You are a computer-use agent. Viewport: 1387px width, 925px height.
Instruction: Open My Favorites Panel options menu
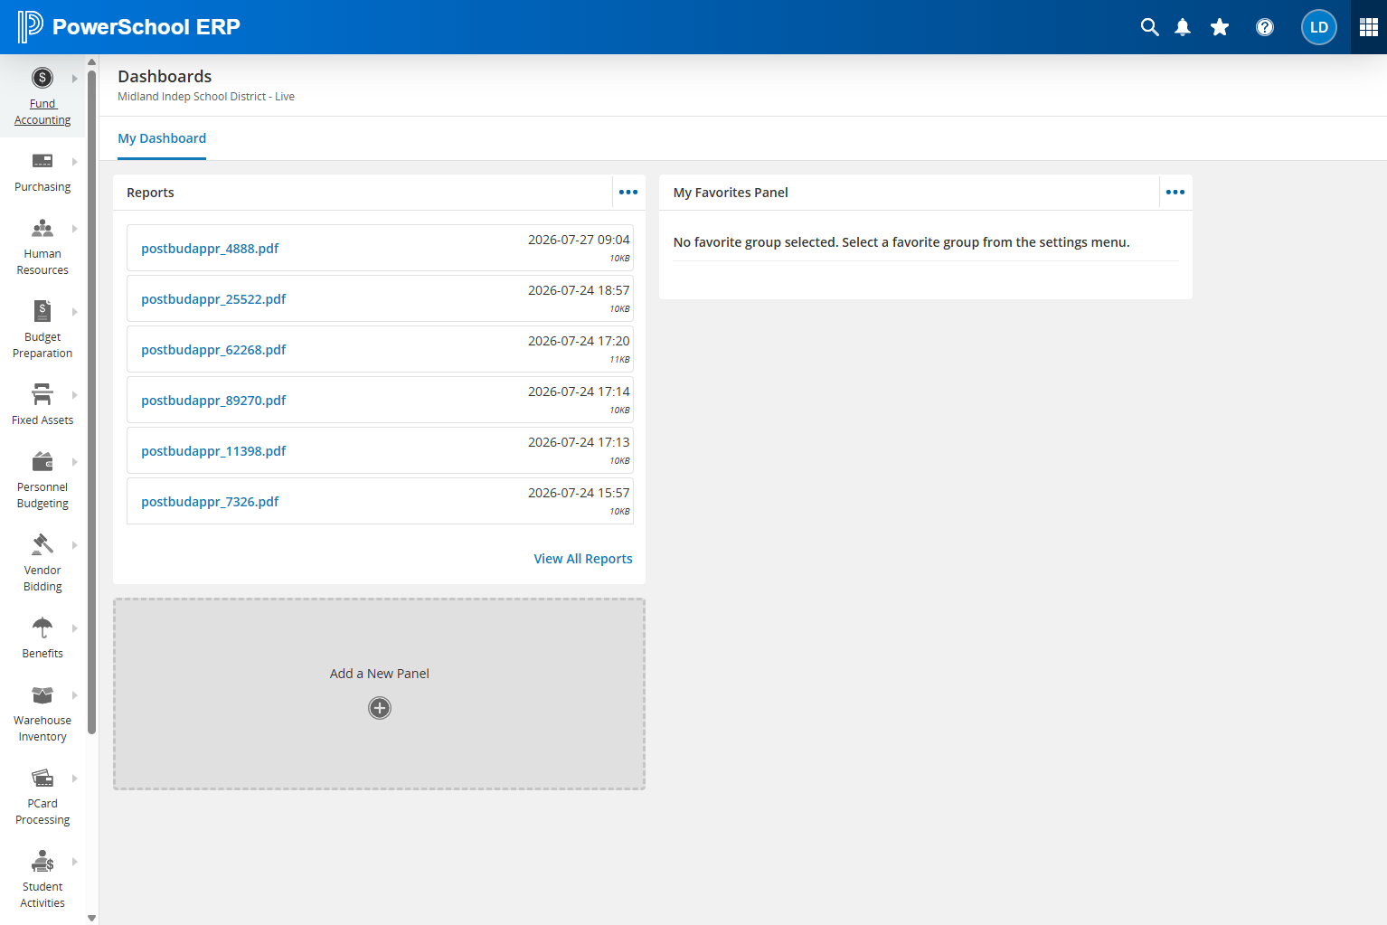click(x=1175, y=193)
